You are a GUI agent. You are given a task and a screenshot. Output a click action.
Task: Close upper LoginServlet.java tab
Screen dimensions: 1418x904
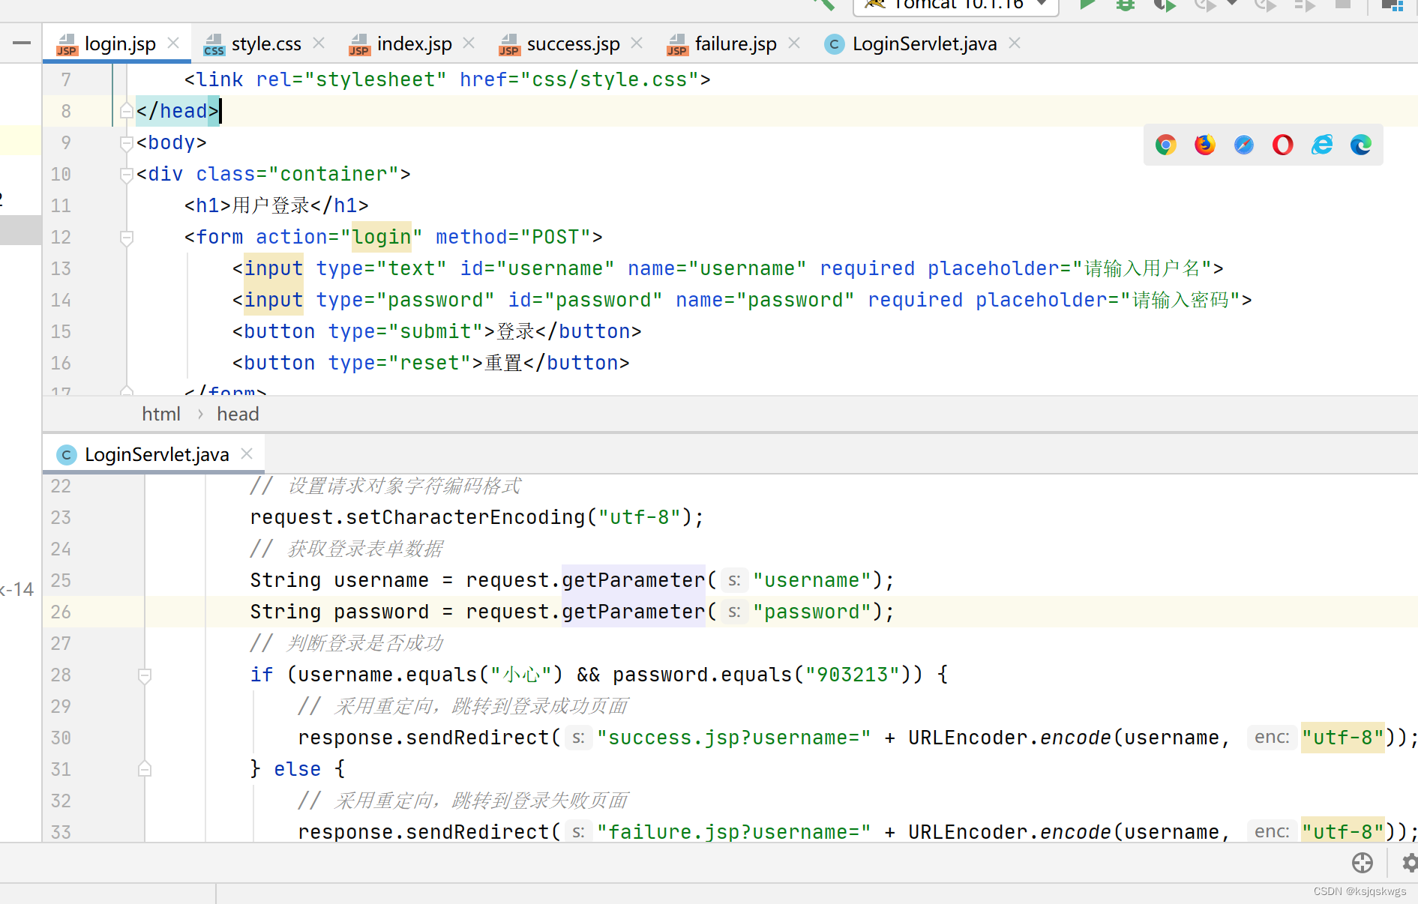pyautogui.click(x=1015, y=43)
